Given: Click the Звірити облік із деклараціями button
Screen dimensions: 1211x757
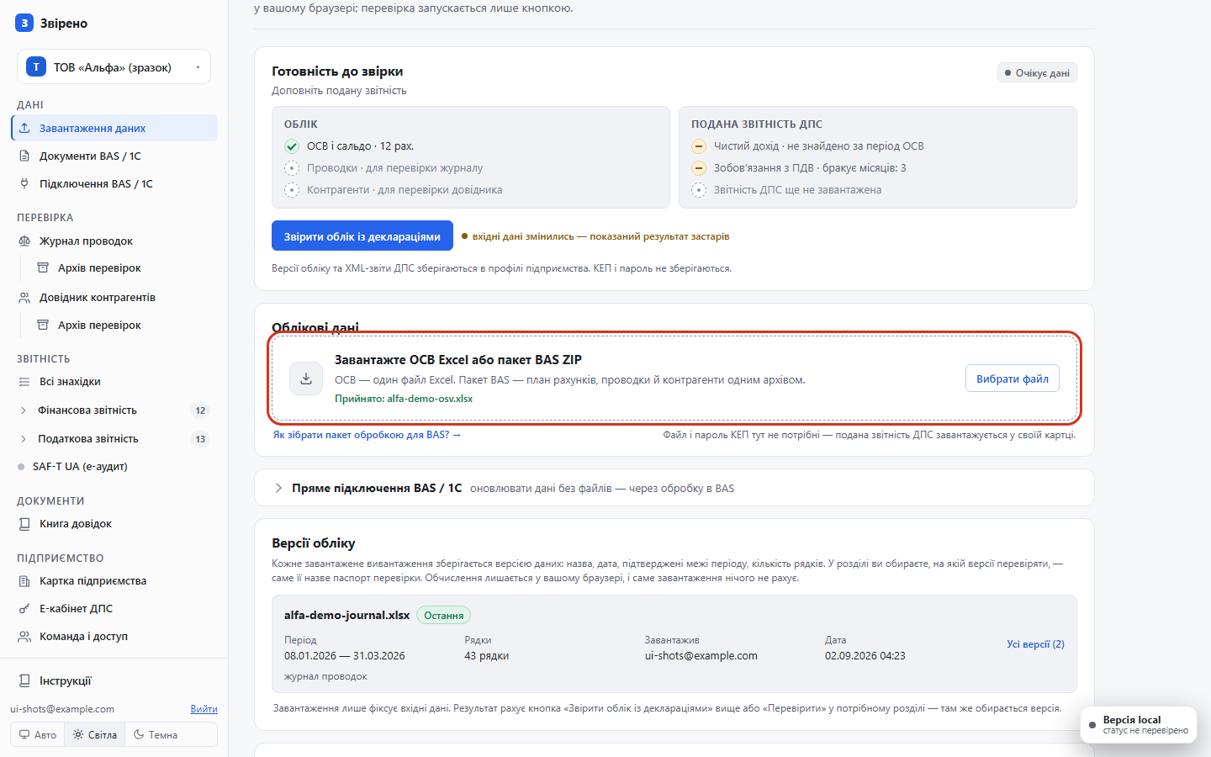Looking at the screenshot, I should pyautogui.click(x=362, y=236).
